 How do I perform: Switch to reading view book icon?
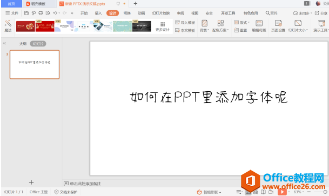[263, 192]
